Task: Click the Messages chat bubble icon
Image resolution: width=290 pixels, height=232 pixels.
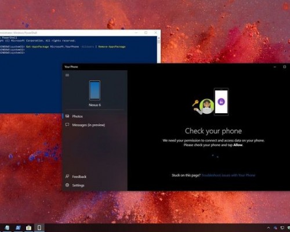Action: pyautogui.click(x=67, y=125)
